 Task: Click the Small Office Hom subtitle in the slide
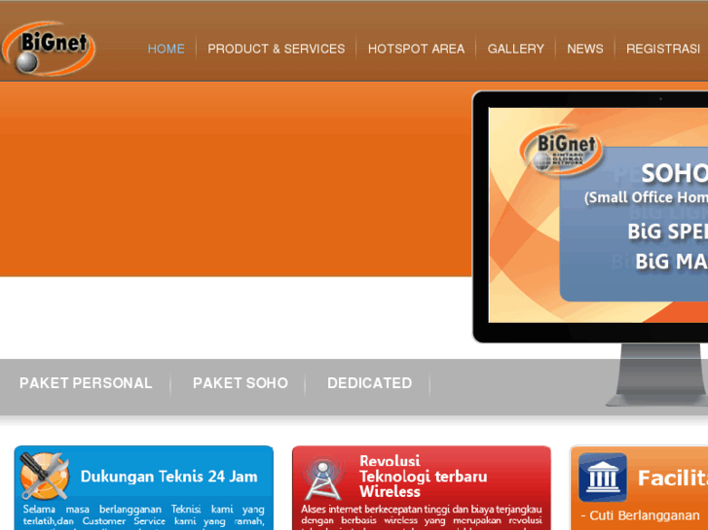click(x=646, y=197)
